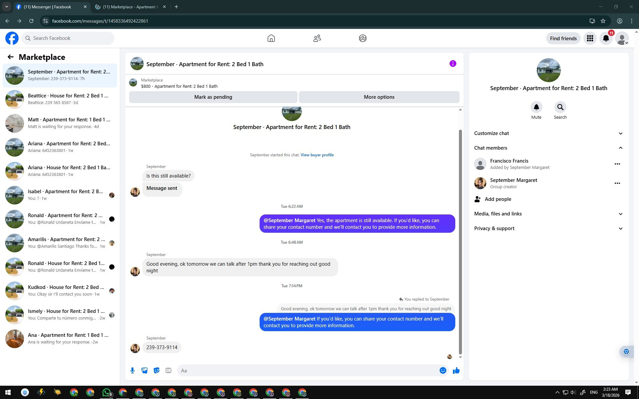Open options for Francisco Francis member
Viewport: 639px width, 399px height.
click(617, 164)
